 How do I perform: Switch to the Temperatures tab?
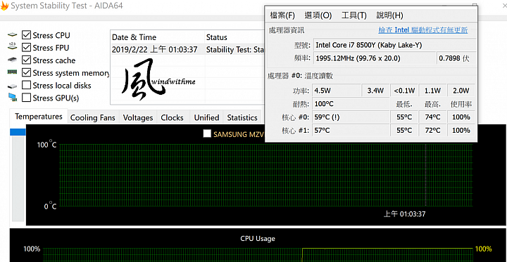click(39, 117)
